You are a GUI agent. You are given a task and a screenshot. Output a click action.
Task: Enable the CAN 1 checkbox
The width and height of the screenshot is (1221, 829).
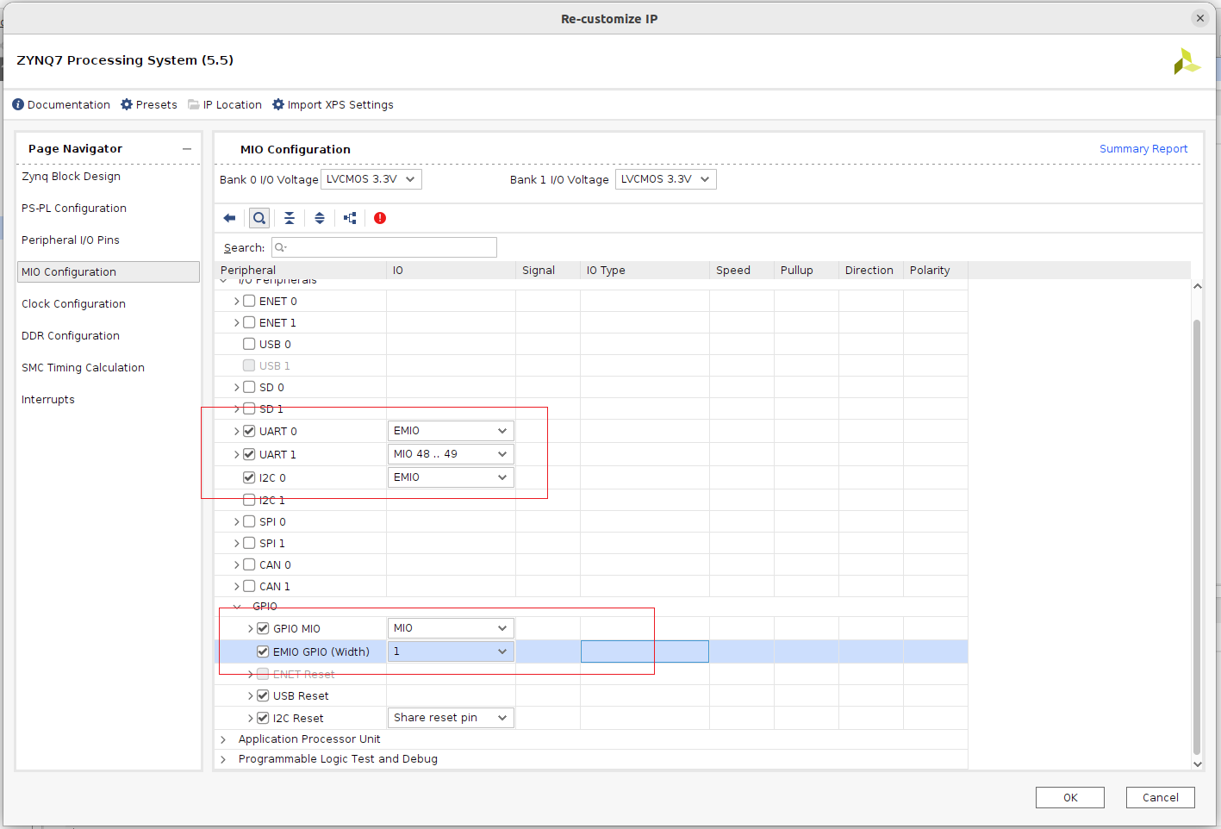(249, 586)
